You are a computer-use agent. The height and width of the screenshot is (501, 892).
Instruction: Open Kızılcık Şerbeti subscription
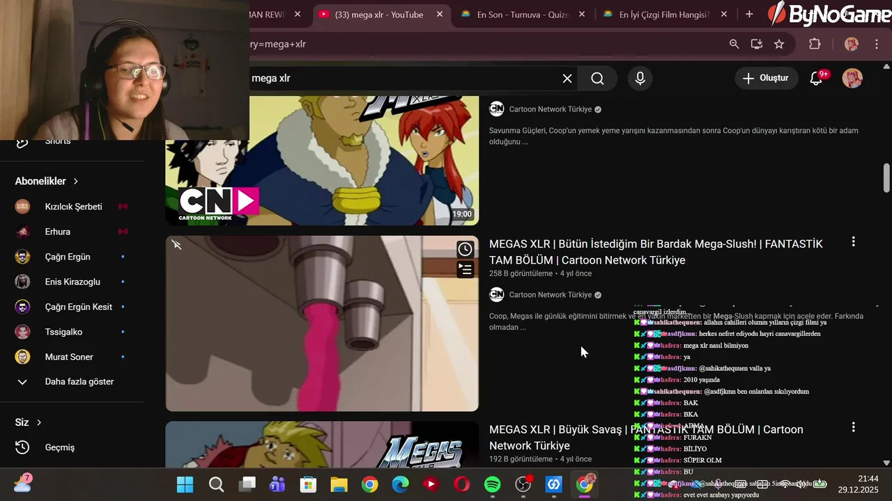[72, 207]
